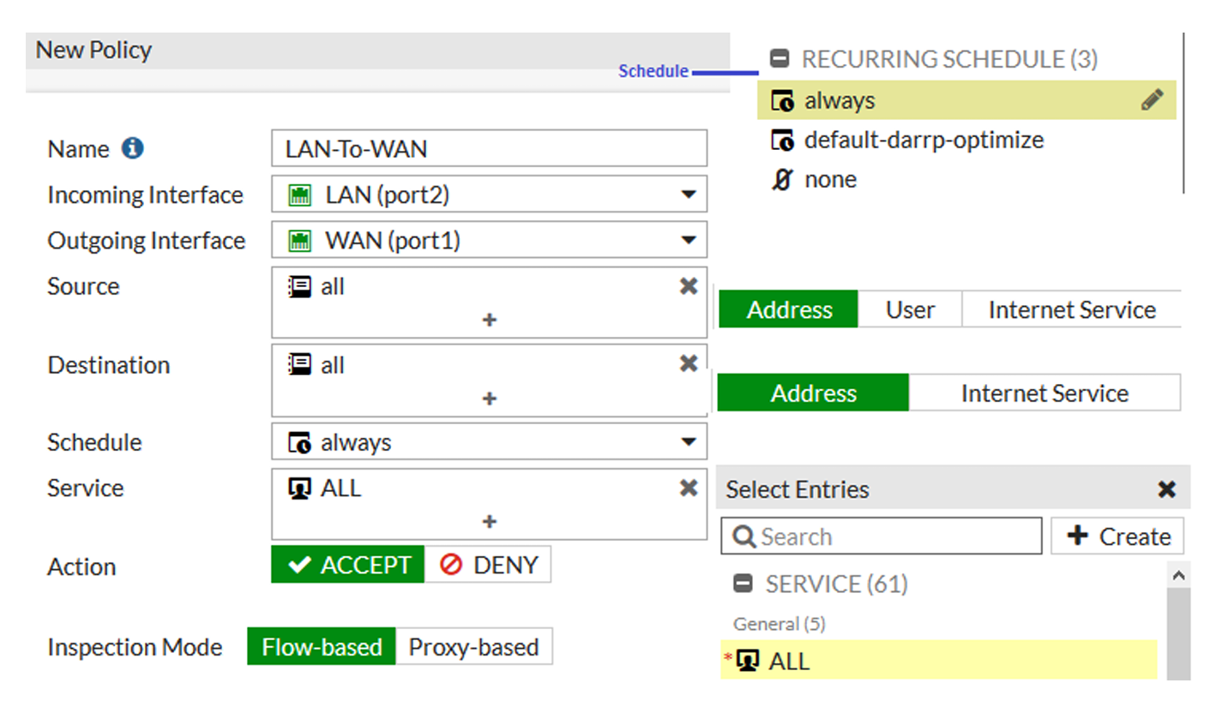Click the WAN (port1) interface icon
The image size is (1216, 713).
300,241
